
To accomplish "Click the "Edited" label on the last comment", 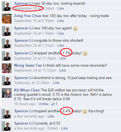I will pos(53,128).
